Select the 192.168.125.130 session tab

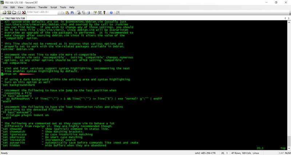(13, 19)
